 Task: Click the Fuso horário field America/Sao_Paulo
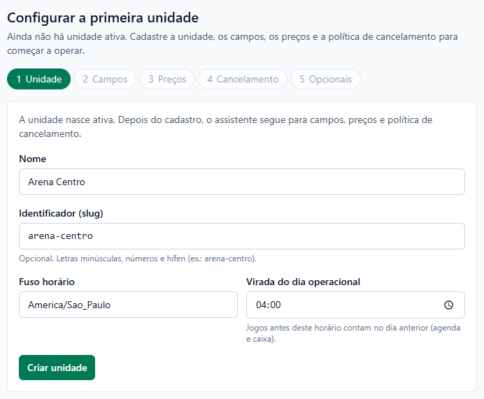click(x=129, y=305)
